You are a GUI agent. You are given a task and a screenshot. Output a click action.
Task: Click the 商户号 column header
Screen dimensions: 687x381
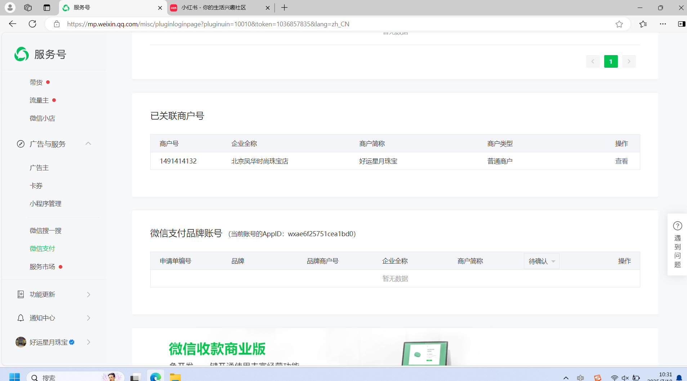click(x=169, y=144)
